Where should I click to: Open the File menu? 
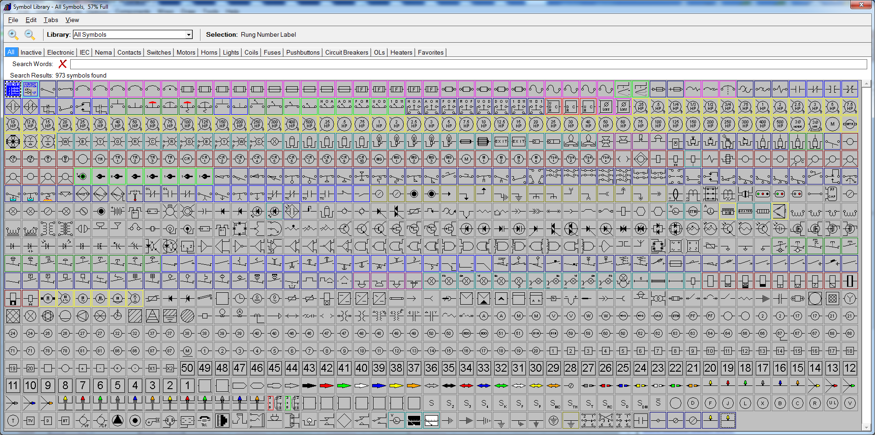(x=13, y=20)
